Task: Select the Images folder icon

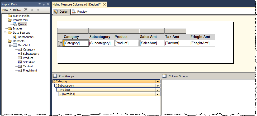Action: pos(10,28)
